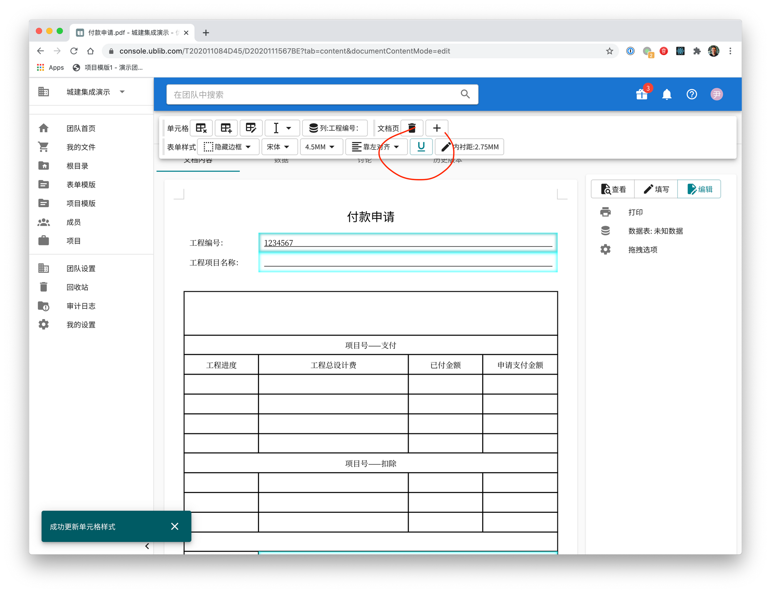The height and width of the screenshot is (593, 771).
Task: Delete the document page with the trash icon
Action: [412, 128]
